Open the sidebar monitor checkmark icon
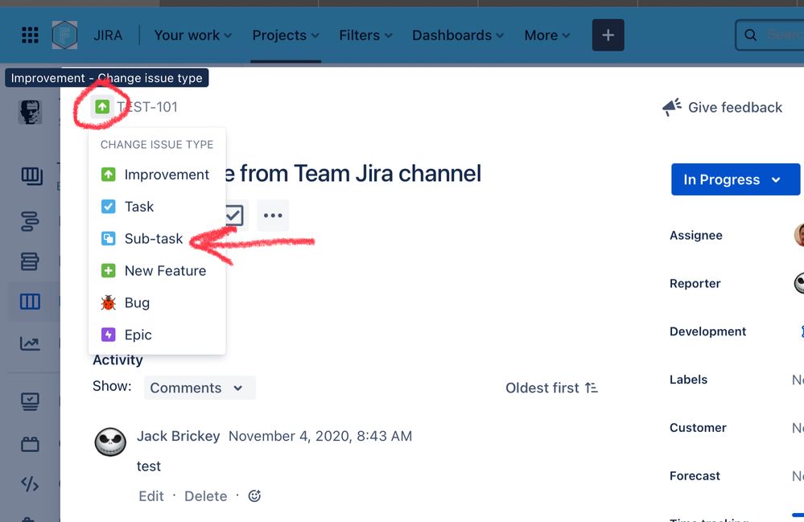The image size is (804, 522). pos(30,401)
